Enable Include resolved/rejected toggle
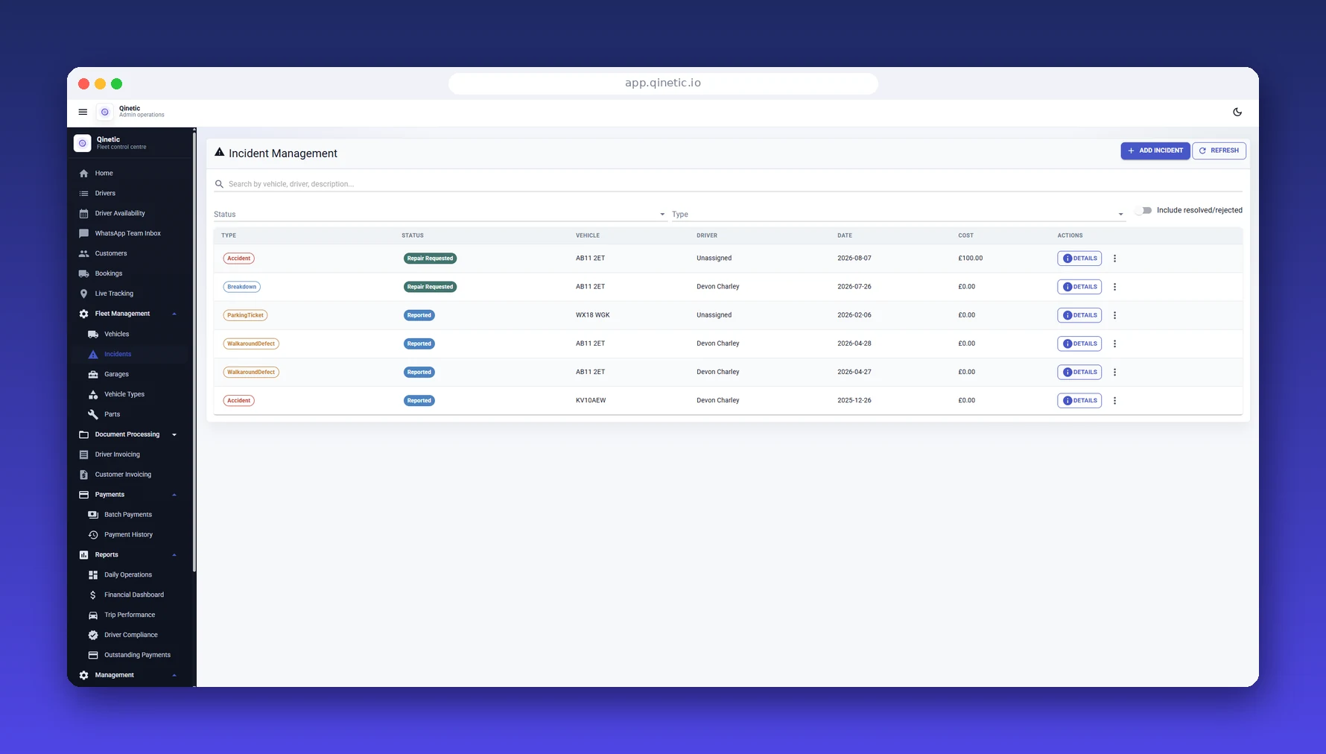 (1143, 210)
